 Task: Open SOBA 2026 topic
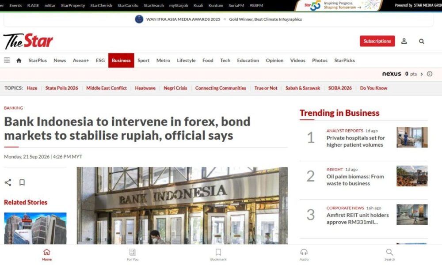point(340,88)
